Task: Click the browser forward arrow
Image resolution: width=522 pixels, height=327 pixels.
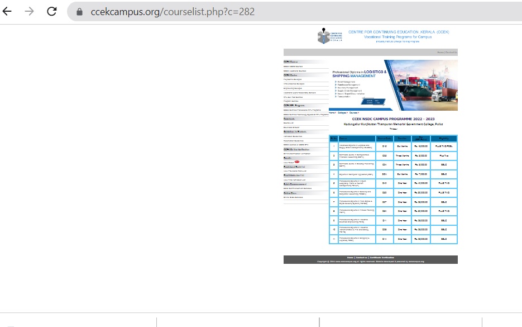Action: (x=29, y=11)
